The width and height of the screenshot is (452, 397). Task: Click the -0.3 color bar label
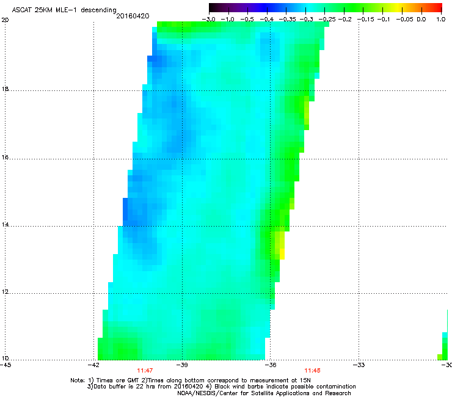point(307,20)
